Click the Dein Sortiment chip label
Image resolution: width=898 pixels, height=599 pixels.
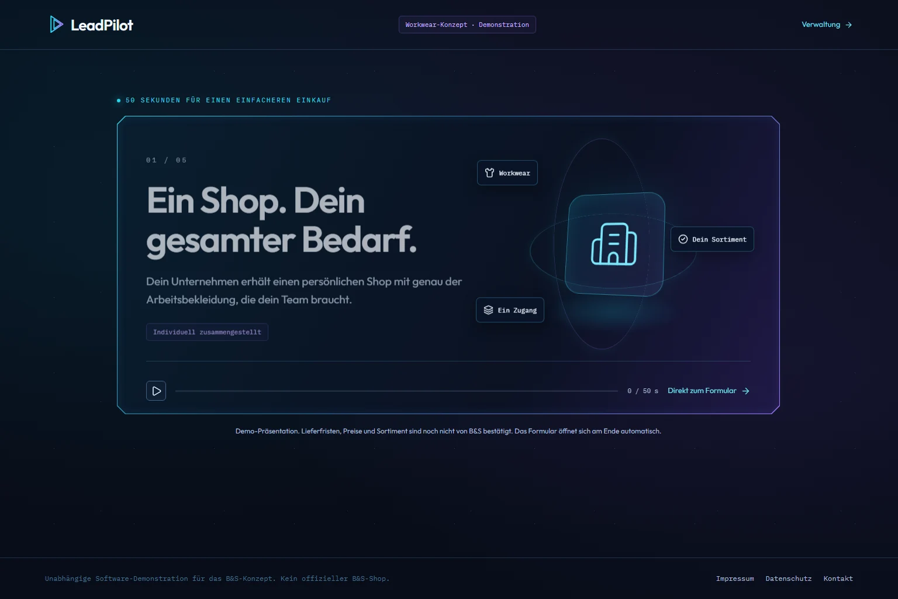pyautogui.click(x=719, y=239)
